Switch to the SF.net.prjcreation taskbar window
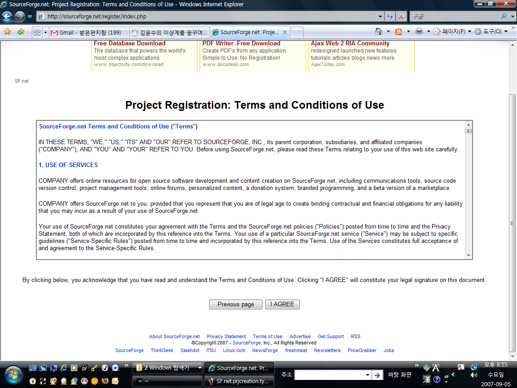 [239, 381]
